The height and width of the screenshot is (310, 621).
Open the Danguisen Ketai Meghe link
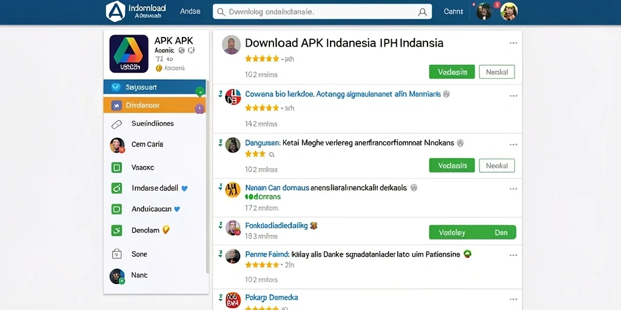pos(349,143)
